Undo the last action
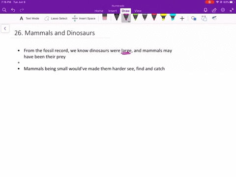Screen dimensions: 236x177 (13, 10)
